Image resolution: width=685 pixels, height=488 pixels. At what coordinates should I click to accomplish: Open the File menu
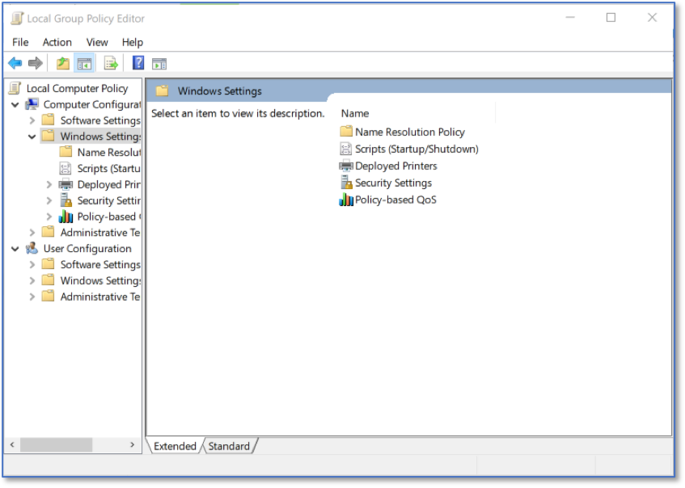pos(20,42)
